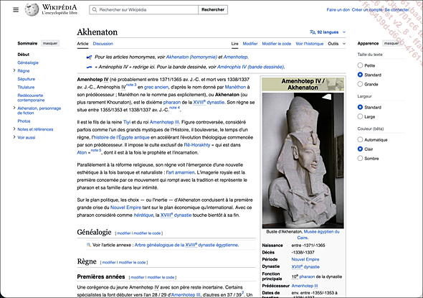Open Voir l'historique tab
The image size is (423, 298).
[310, 44]
